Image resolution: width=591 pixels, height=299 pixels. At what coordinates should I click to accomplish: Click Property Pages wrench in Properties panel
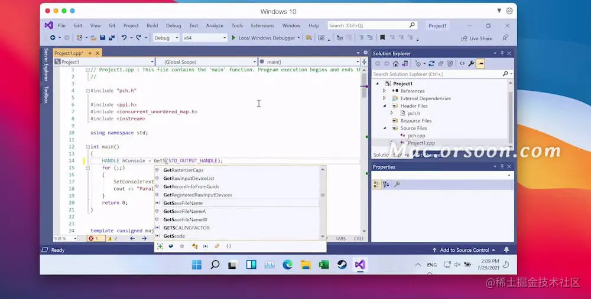click(x=397, y=184)
